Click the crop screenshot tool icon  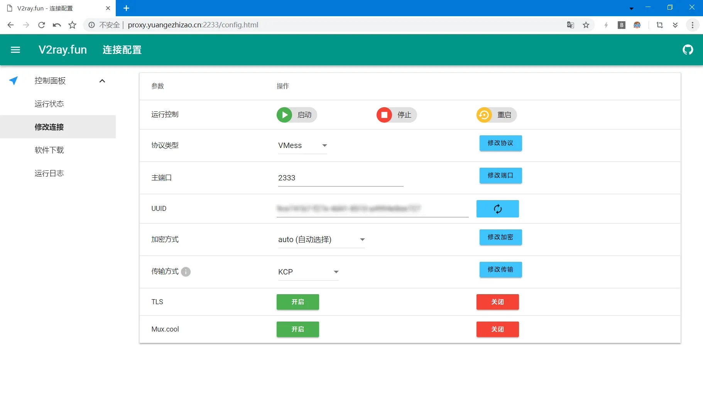click(660, 25)
